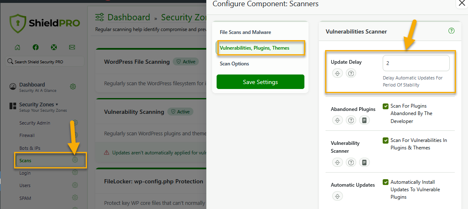
Task: Click the WordPress File Scanning heading
Action: tap(137, 62)
